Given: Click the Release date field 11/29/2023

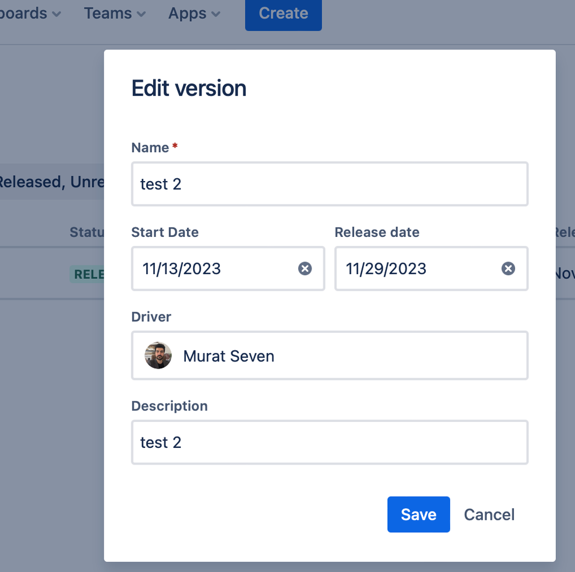Looking at the screenshot, I should pos(431,268).
